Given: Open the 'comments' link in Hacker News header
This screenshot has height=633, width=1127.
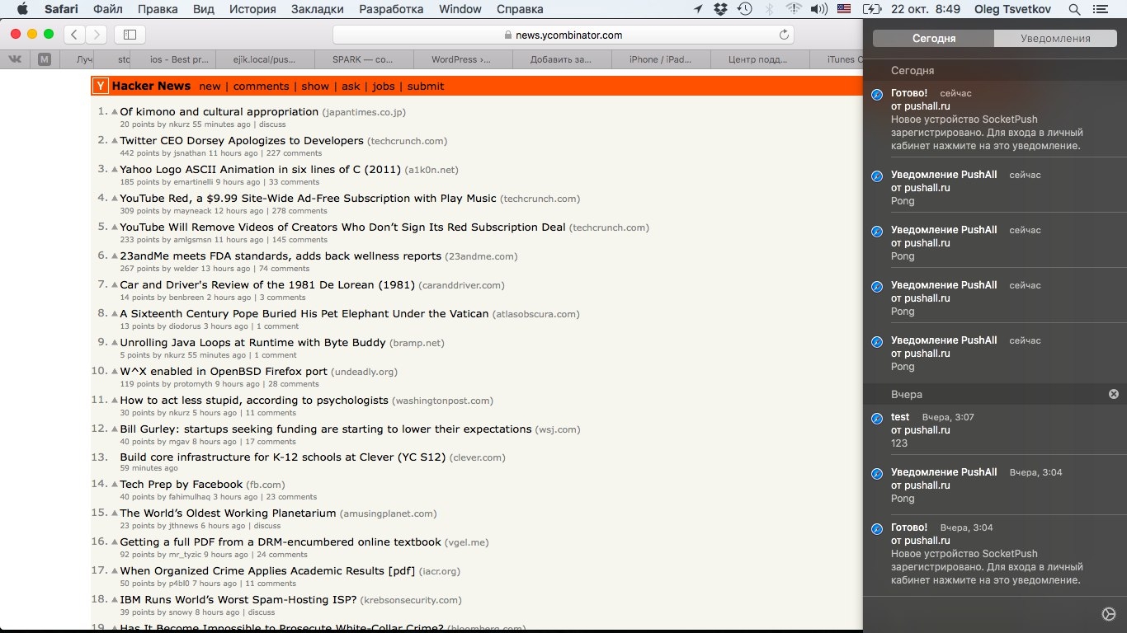Looking at the screenshot, I should (262, 87).
